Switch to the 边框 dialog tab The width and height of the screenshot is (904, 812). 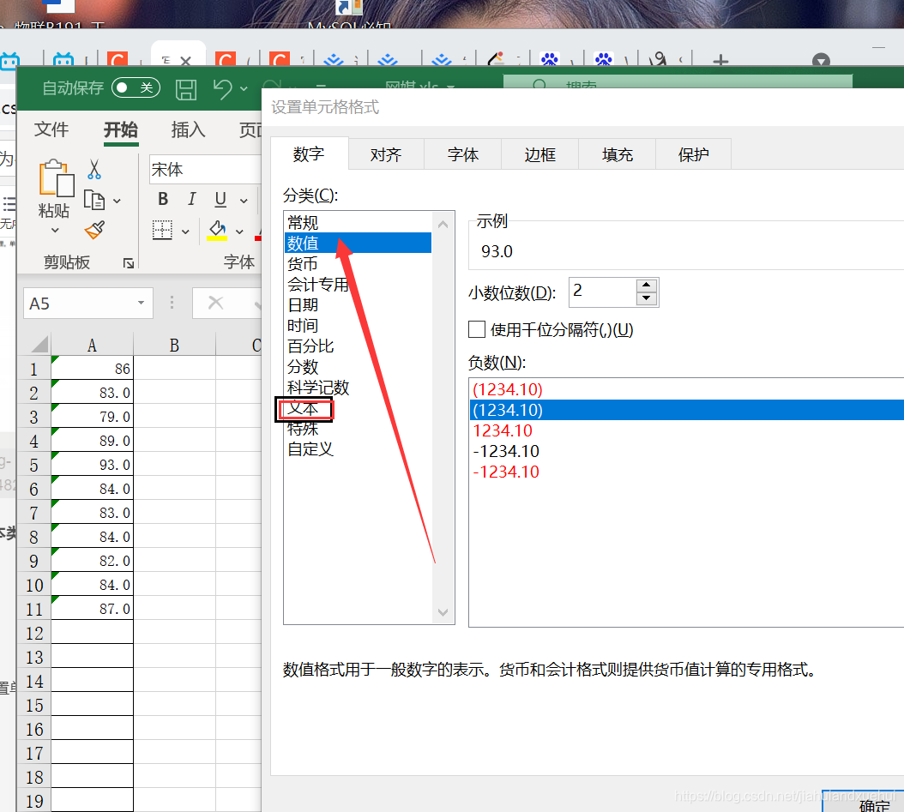coord(540,154)
